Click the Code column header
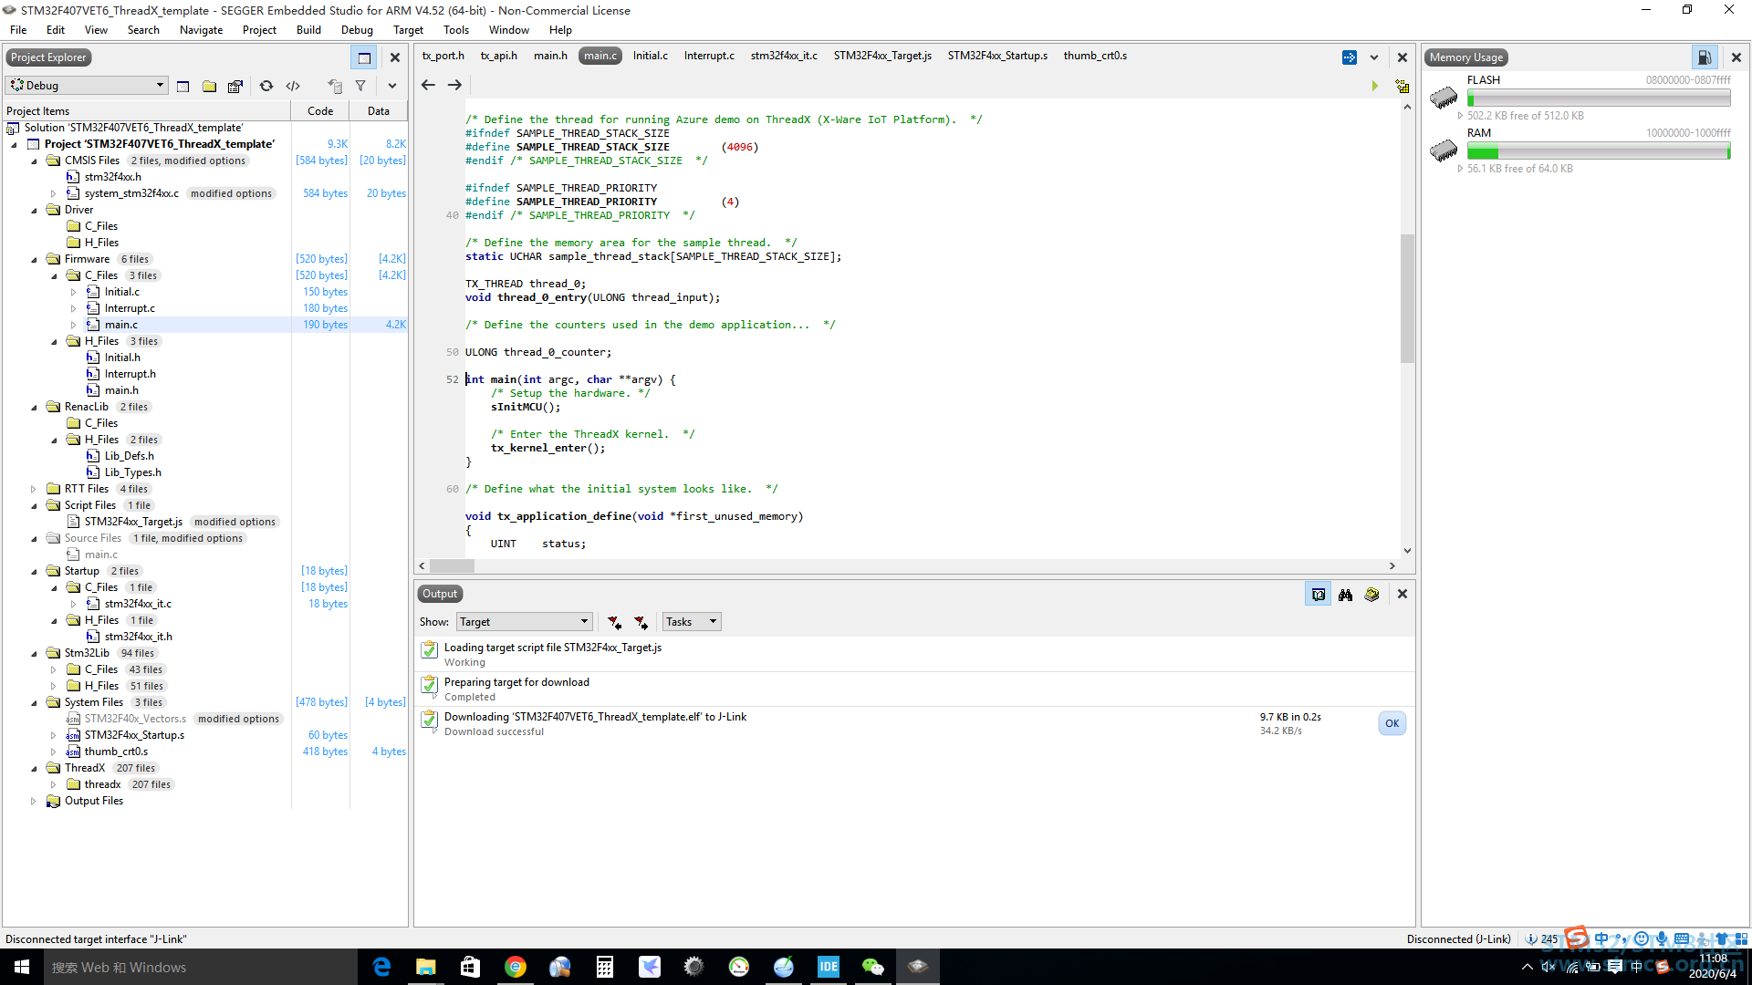Screen dimensions: 1752x985 click(320, 111)
